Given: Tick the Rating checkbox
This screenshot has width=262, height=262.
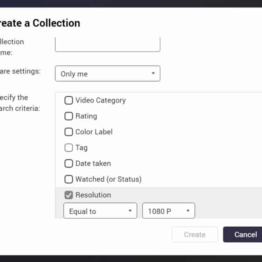Looking at the screenshot, I should [69, 116].
